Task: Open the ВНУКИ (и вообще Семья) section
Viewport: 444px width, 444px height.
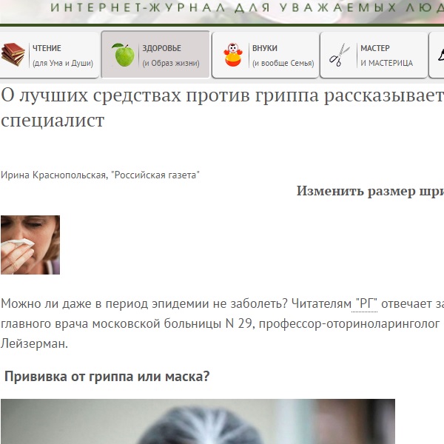Action: [x=266, y=55]
